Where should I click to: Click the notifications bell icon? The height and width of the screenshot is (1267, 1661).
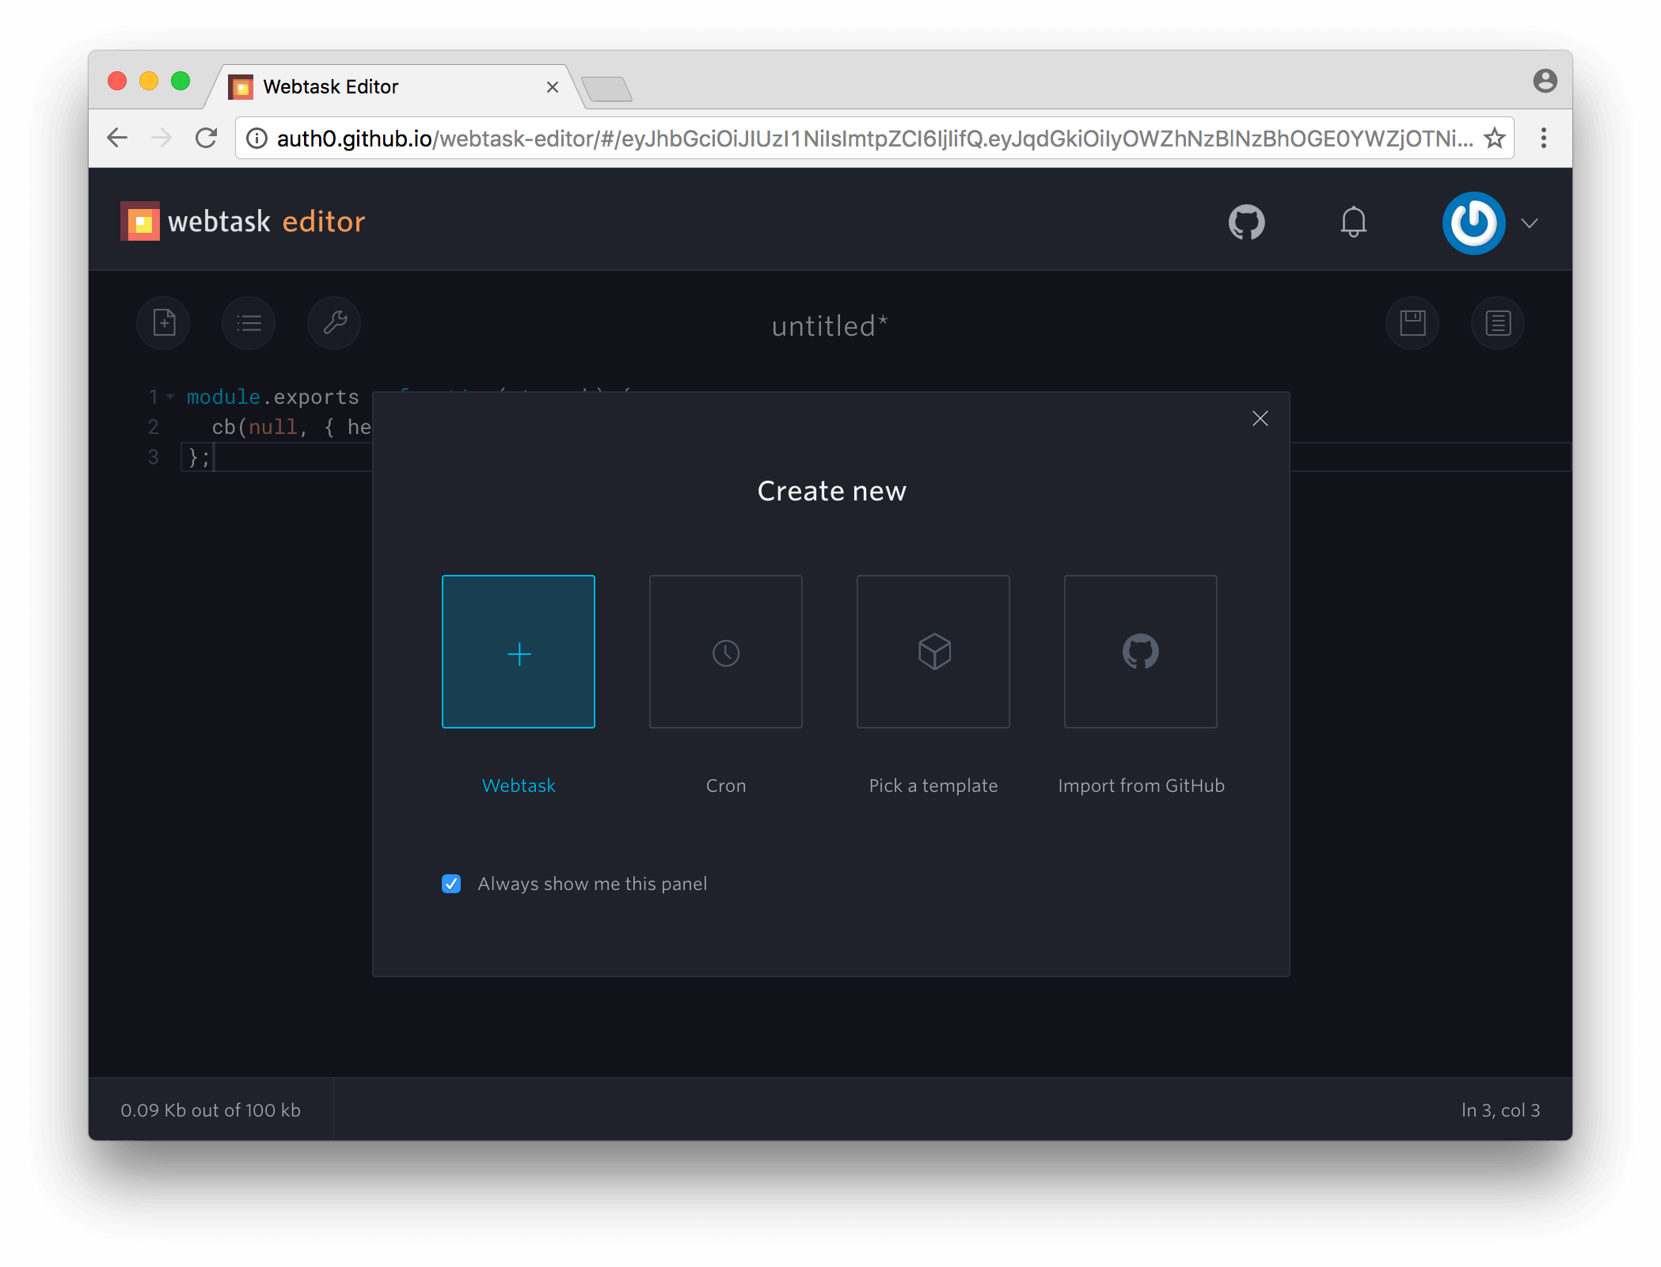[x=1354, y=223]
